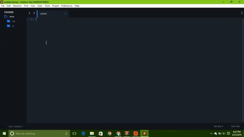Click the cloud sync tray icon
The width and height of the screenshot is (244, 137).
tap(215, 134)
